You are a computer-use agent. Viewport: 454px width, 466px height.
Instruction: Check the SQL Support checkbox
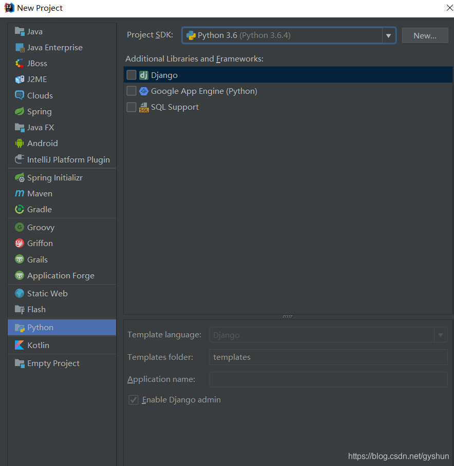coord(131,107)
